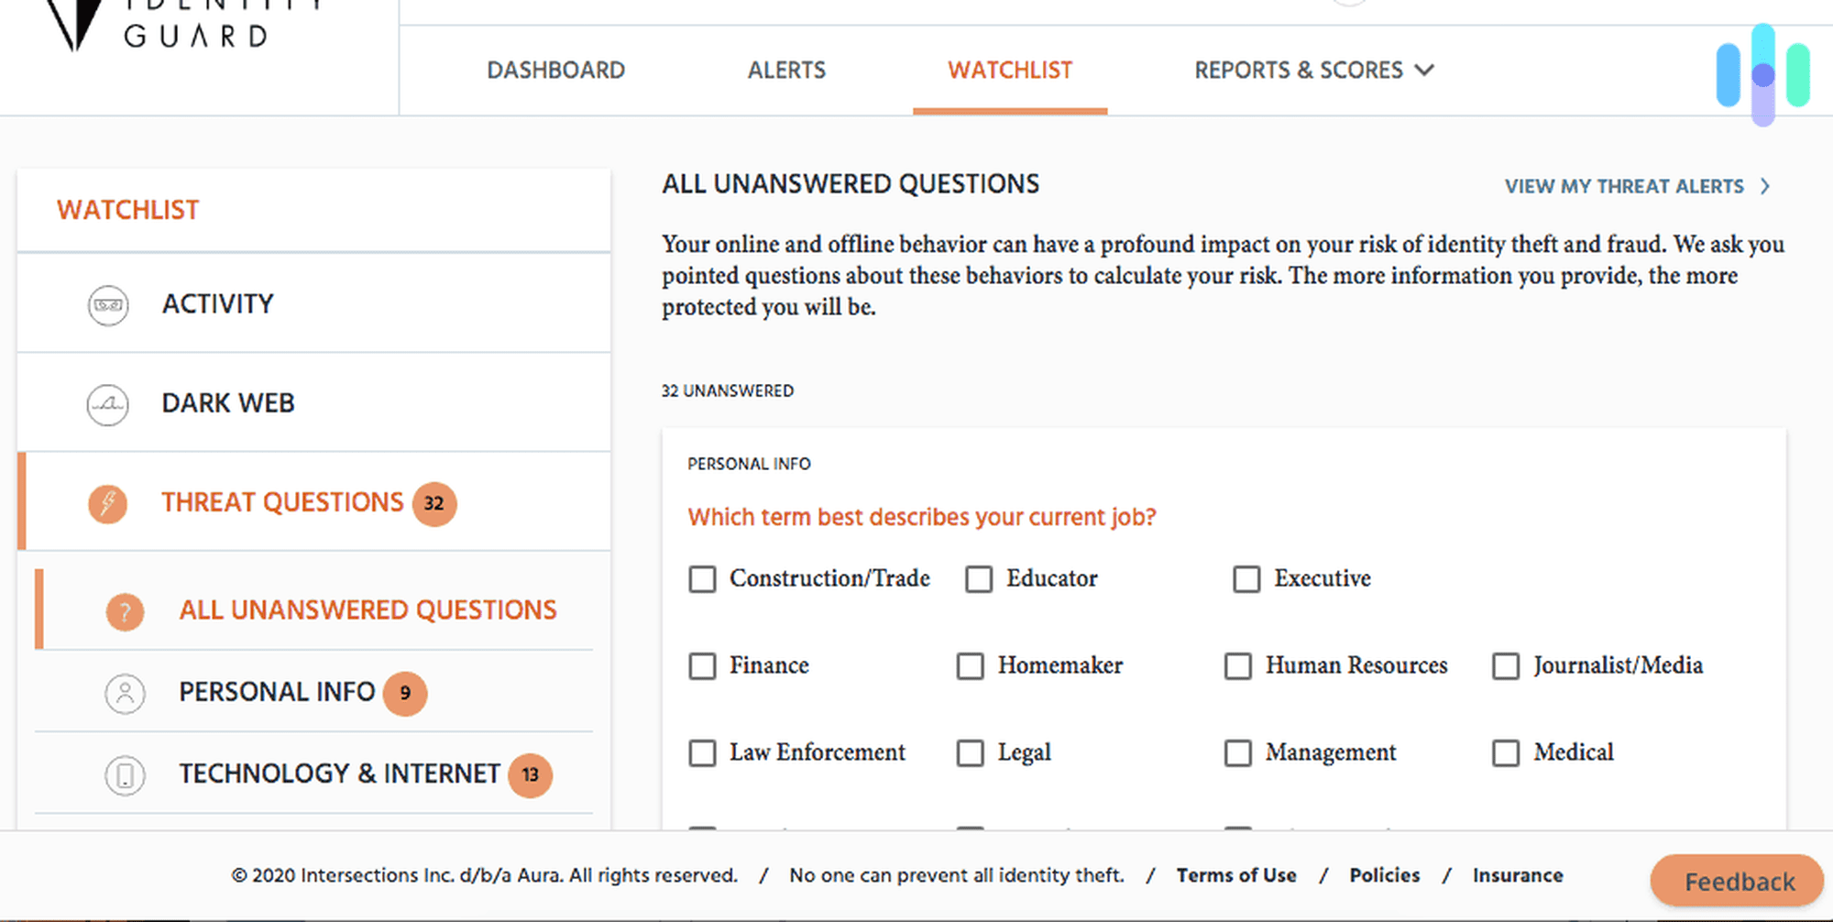Click the Feedback button
The image size is (1833, 922).
point(1737,880)
